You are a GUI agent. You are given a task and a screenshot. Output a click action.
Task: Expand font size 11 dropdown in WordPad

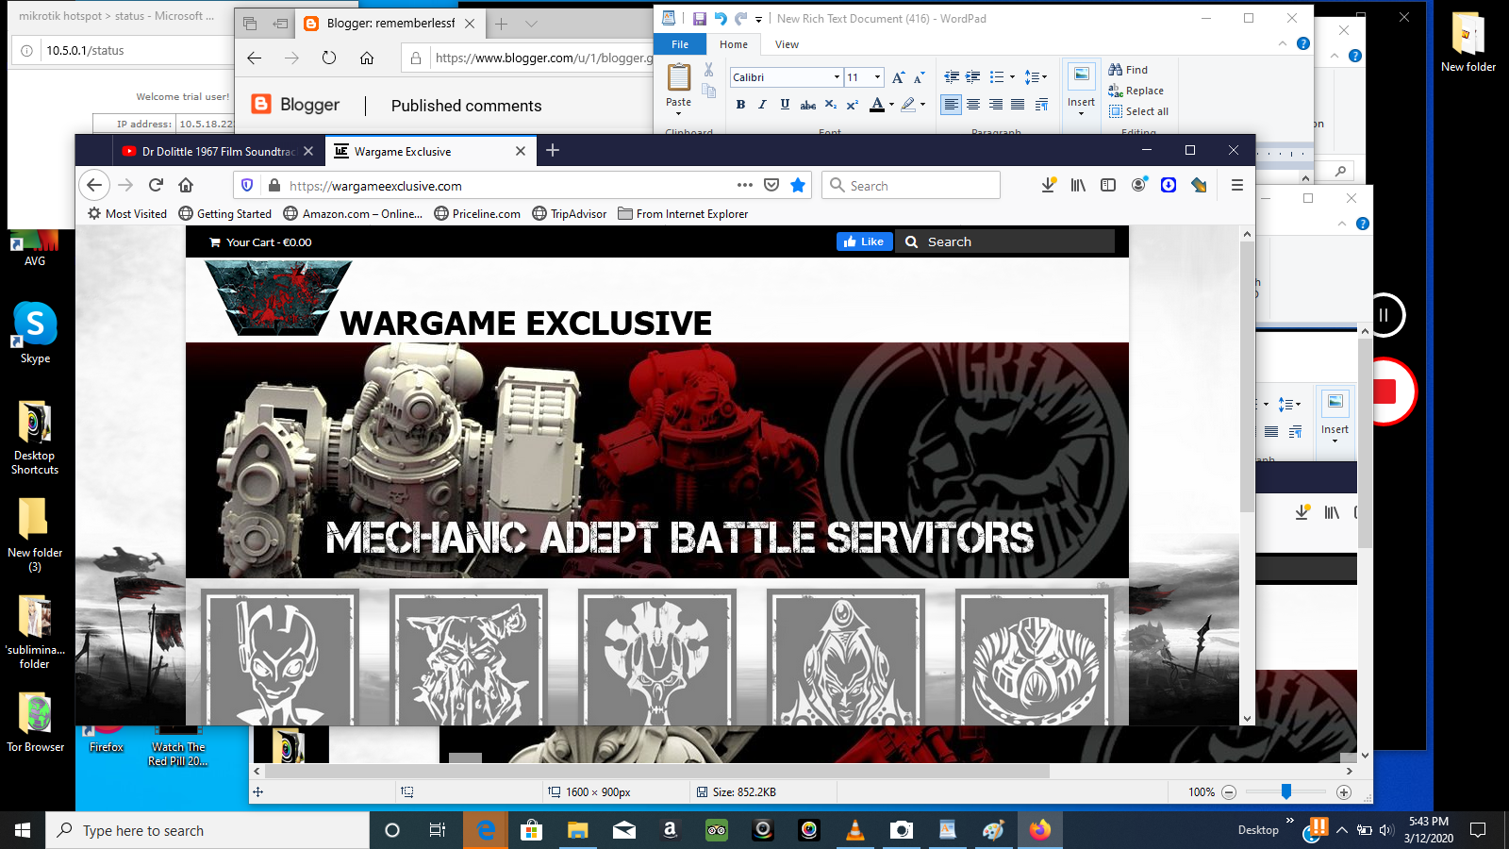[877, 77]
